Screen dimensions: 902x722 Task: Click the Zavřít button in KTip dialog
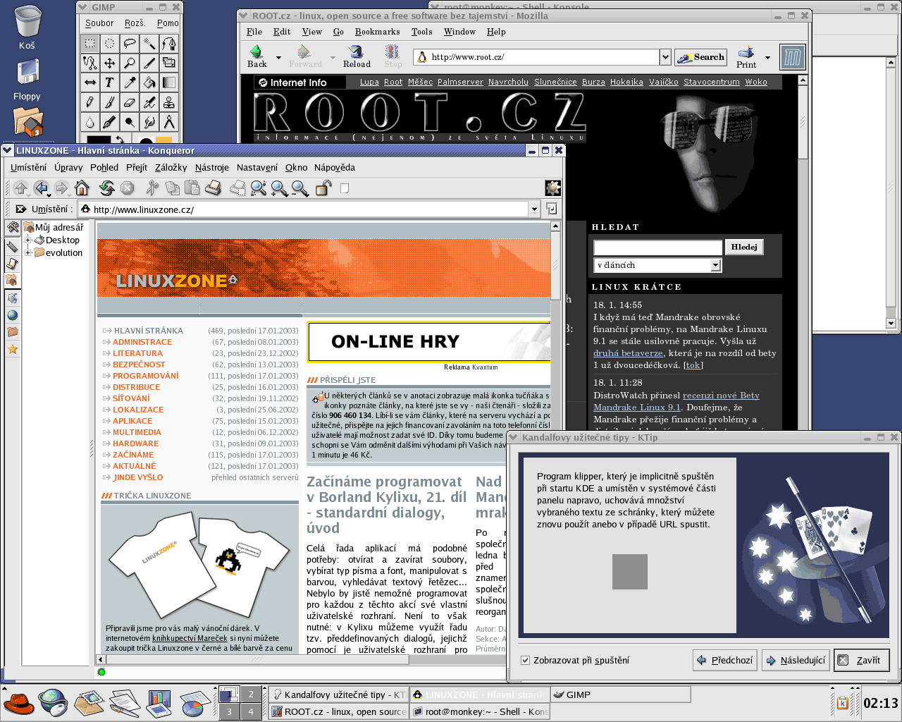(861, 660)
